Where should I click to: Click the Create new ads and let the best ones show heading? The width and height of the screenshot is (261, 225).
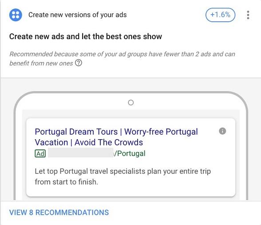tap(86, 36)
